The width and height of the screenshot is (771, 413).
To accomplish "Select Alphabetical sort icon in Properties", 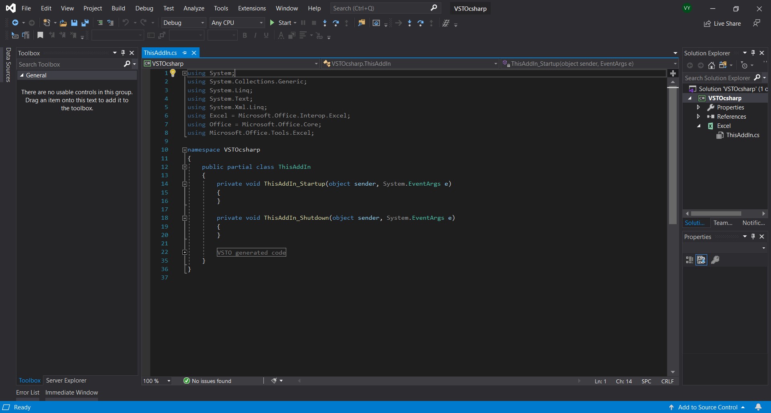I will click(x=701, y=260).
